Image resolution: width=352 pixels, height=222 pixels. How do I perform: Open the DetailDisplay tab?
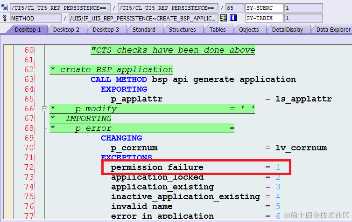[288, 29]
